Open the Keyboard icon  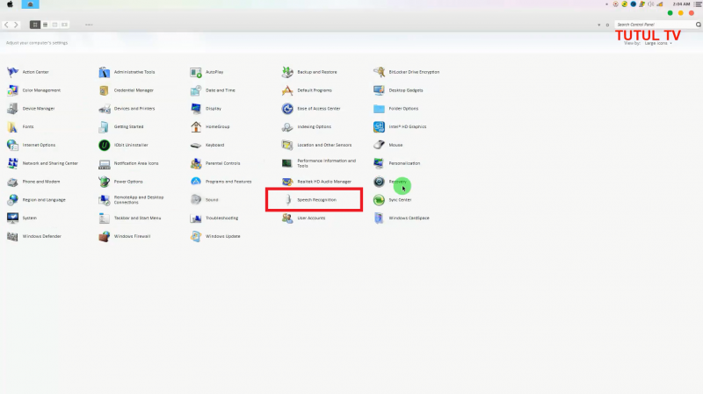(x=196, y=145)
